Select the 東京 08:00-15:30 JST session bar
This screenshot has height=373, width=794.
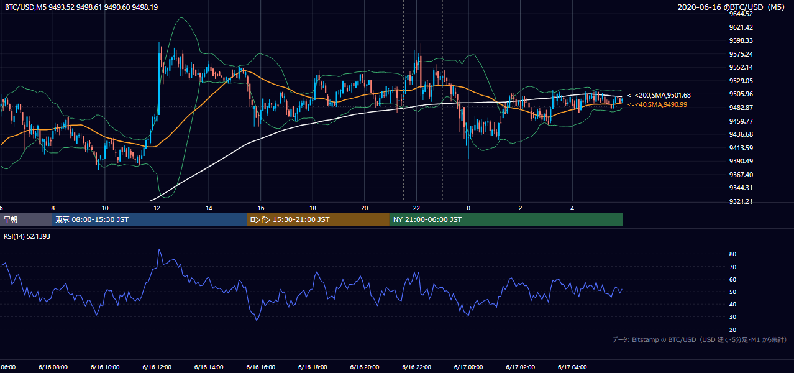coord(149,219)
